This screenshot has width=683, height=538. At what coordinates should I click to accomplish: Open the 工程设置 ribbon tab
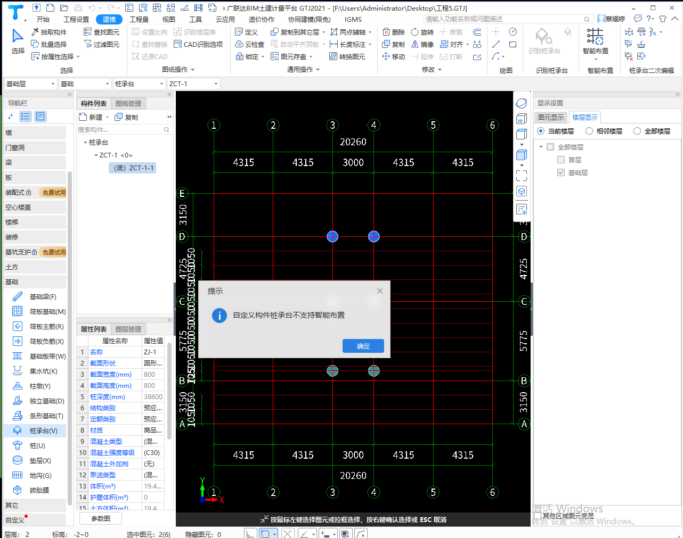pos(76,19)
